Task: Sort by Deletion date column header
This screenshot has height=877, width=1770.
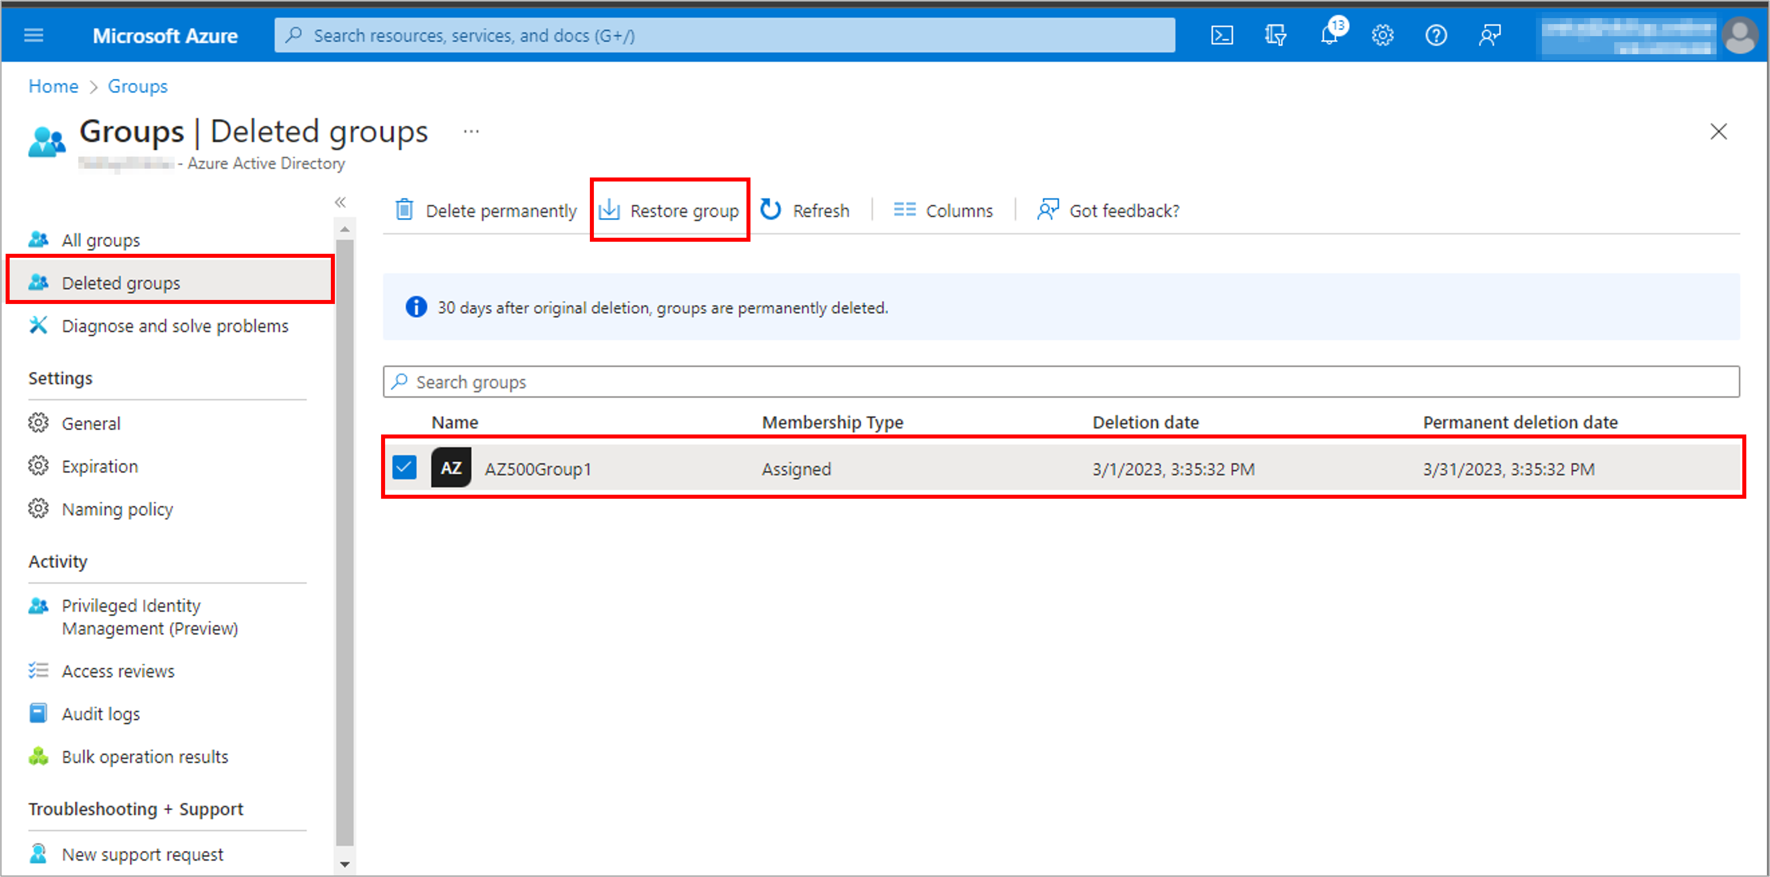Action: pos(1146,422)
